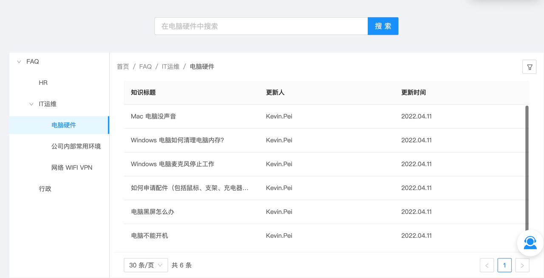
Task: Open the filter funnel icon
Action: [x=529, y=67]
